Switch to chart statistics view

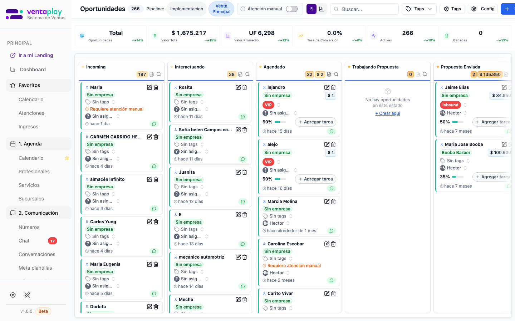(x=322, y=9)
